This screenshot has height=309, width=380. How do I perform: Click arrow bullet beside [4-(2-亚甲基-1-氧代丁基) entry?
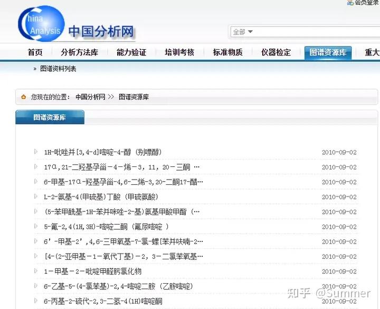click(x=36, y=256)
